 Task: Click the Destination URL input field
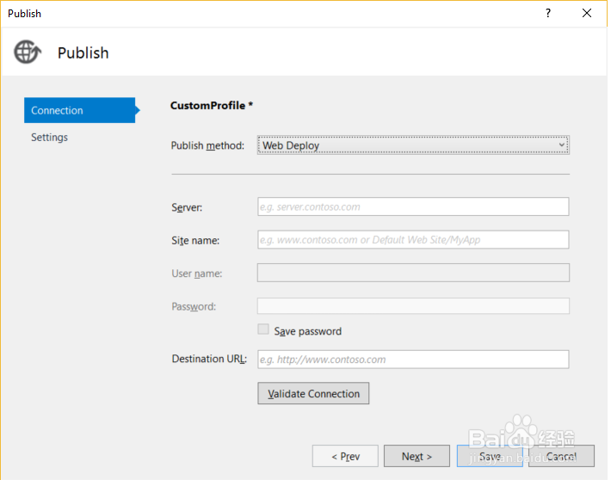pyautogui.click(x=413, y=360)
